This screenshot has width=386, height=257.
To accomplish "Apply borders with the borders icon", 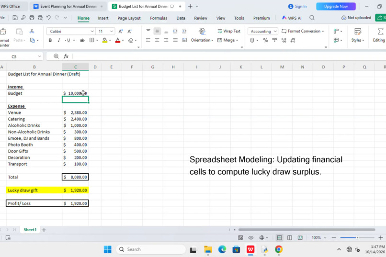I will tap(92, 40).
